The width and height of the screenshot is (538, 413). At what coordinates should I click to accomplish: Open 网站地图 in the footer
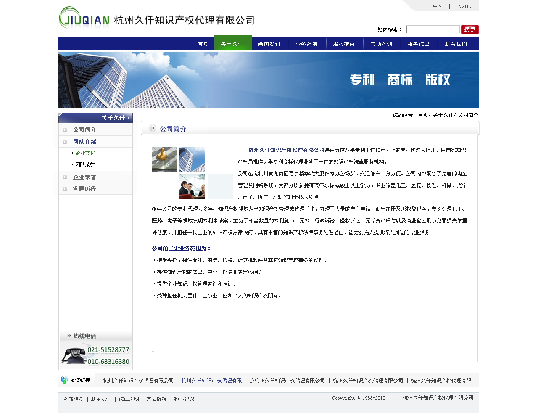pos(74,399)
